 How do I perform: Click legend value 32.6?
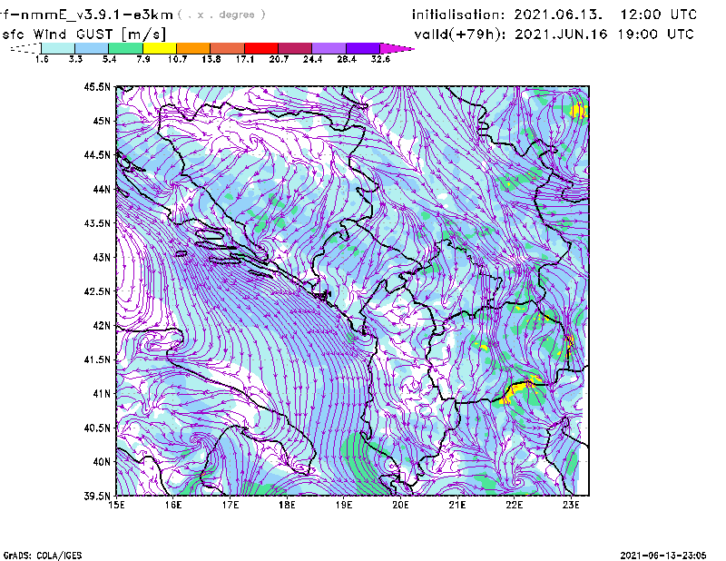click(380, 59)
